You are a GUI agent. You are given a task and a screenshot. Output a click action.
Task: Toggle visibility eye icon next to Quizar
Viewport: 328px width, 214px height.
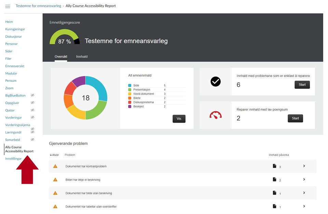click(32, 110)
